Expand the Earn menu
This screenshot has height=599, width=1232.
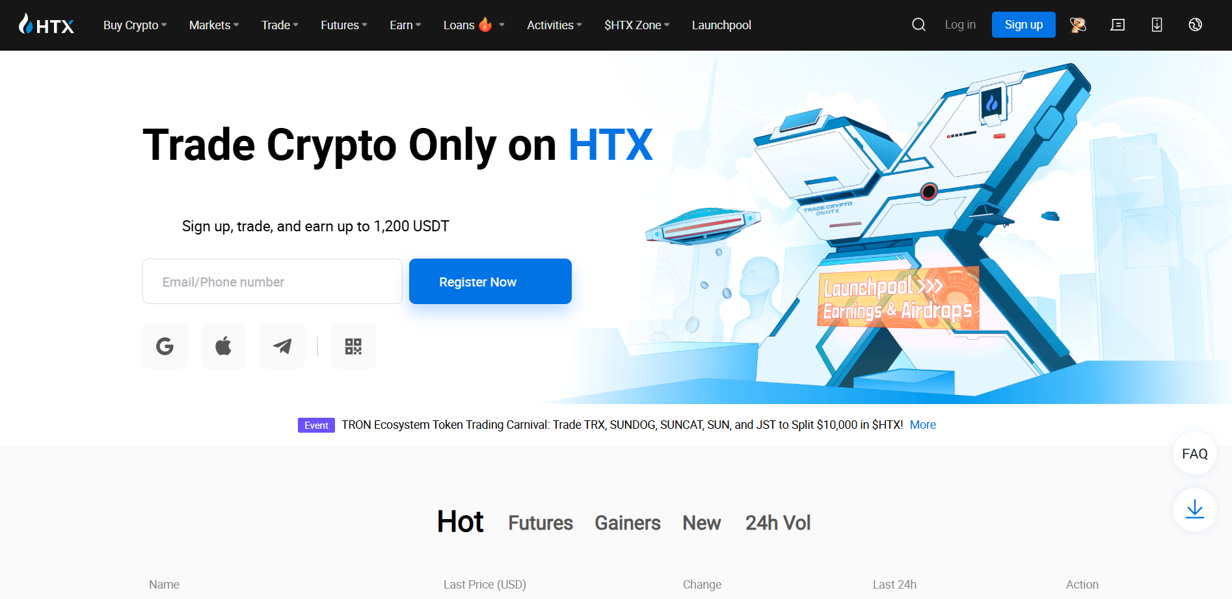pyautogui.click(x=405, y=25)
